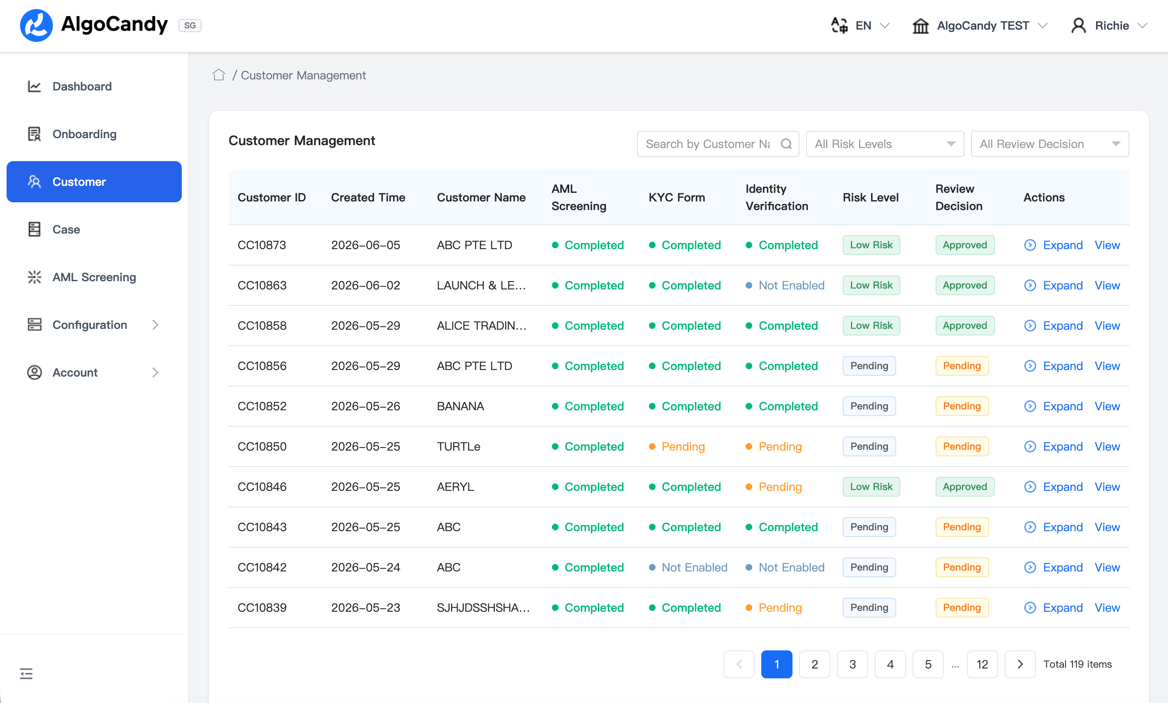Go to next page arrow
The width and height of the screenshot is (1168, 703).
(x=1020, y=664)
